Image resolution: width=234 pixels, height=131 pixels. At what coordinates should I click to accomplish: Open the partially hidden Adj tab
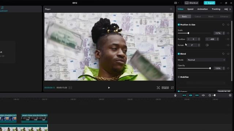click(x=226, y=9)
